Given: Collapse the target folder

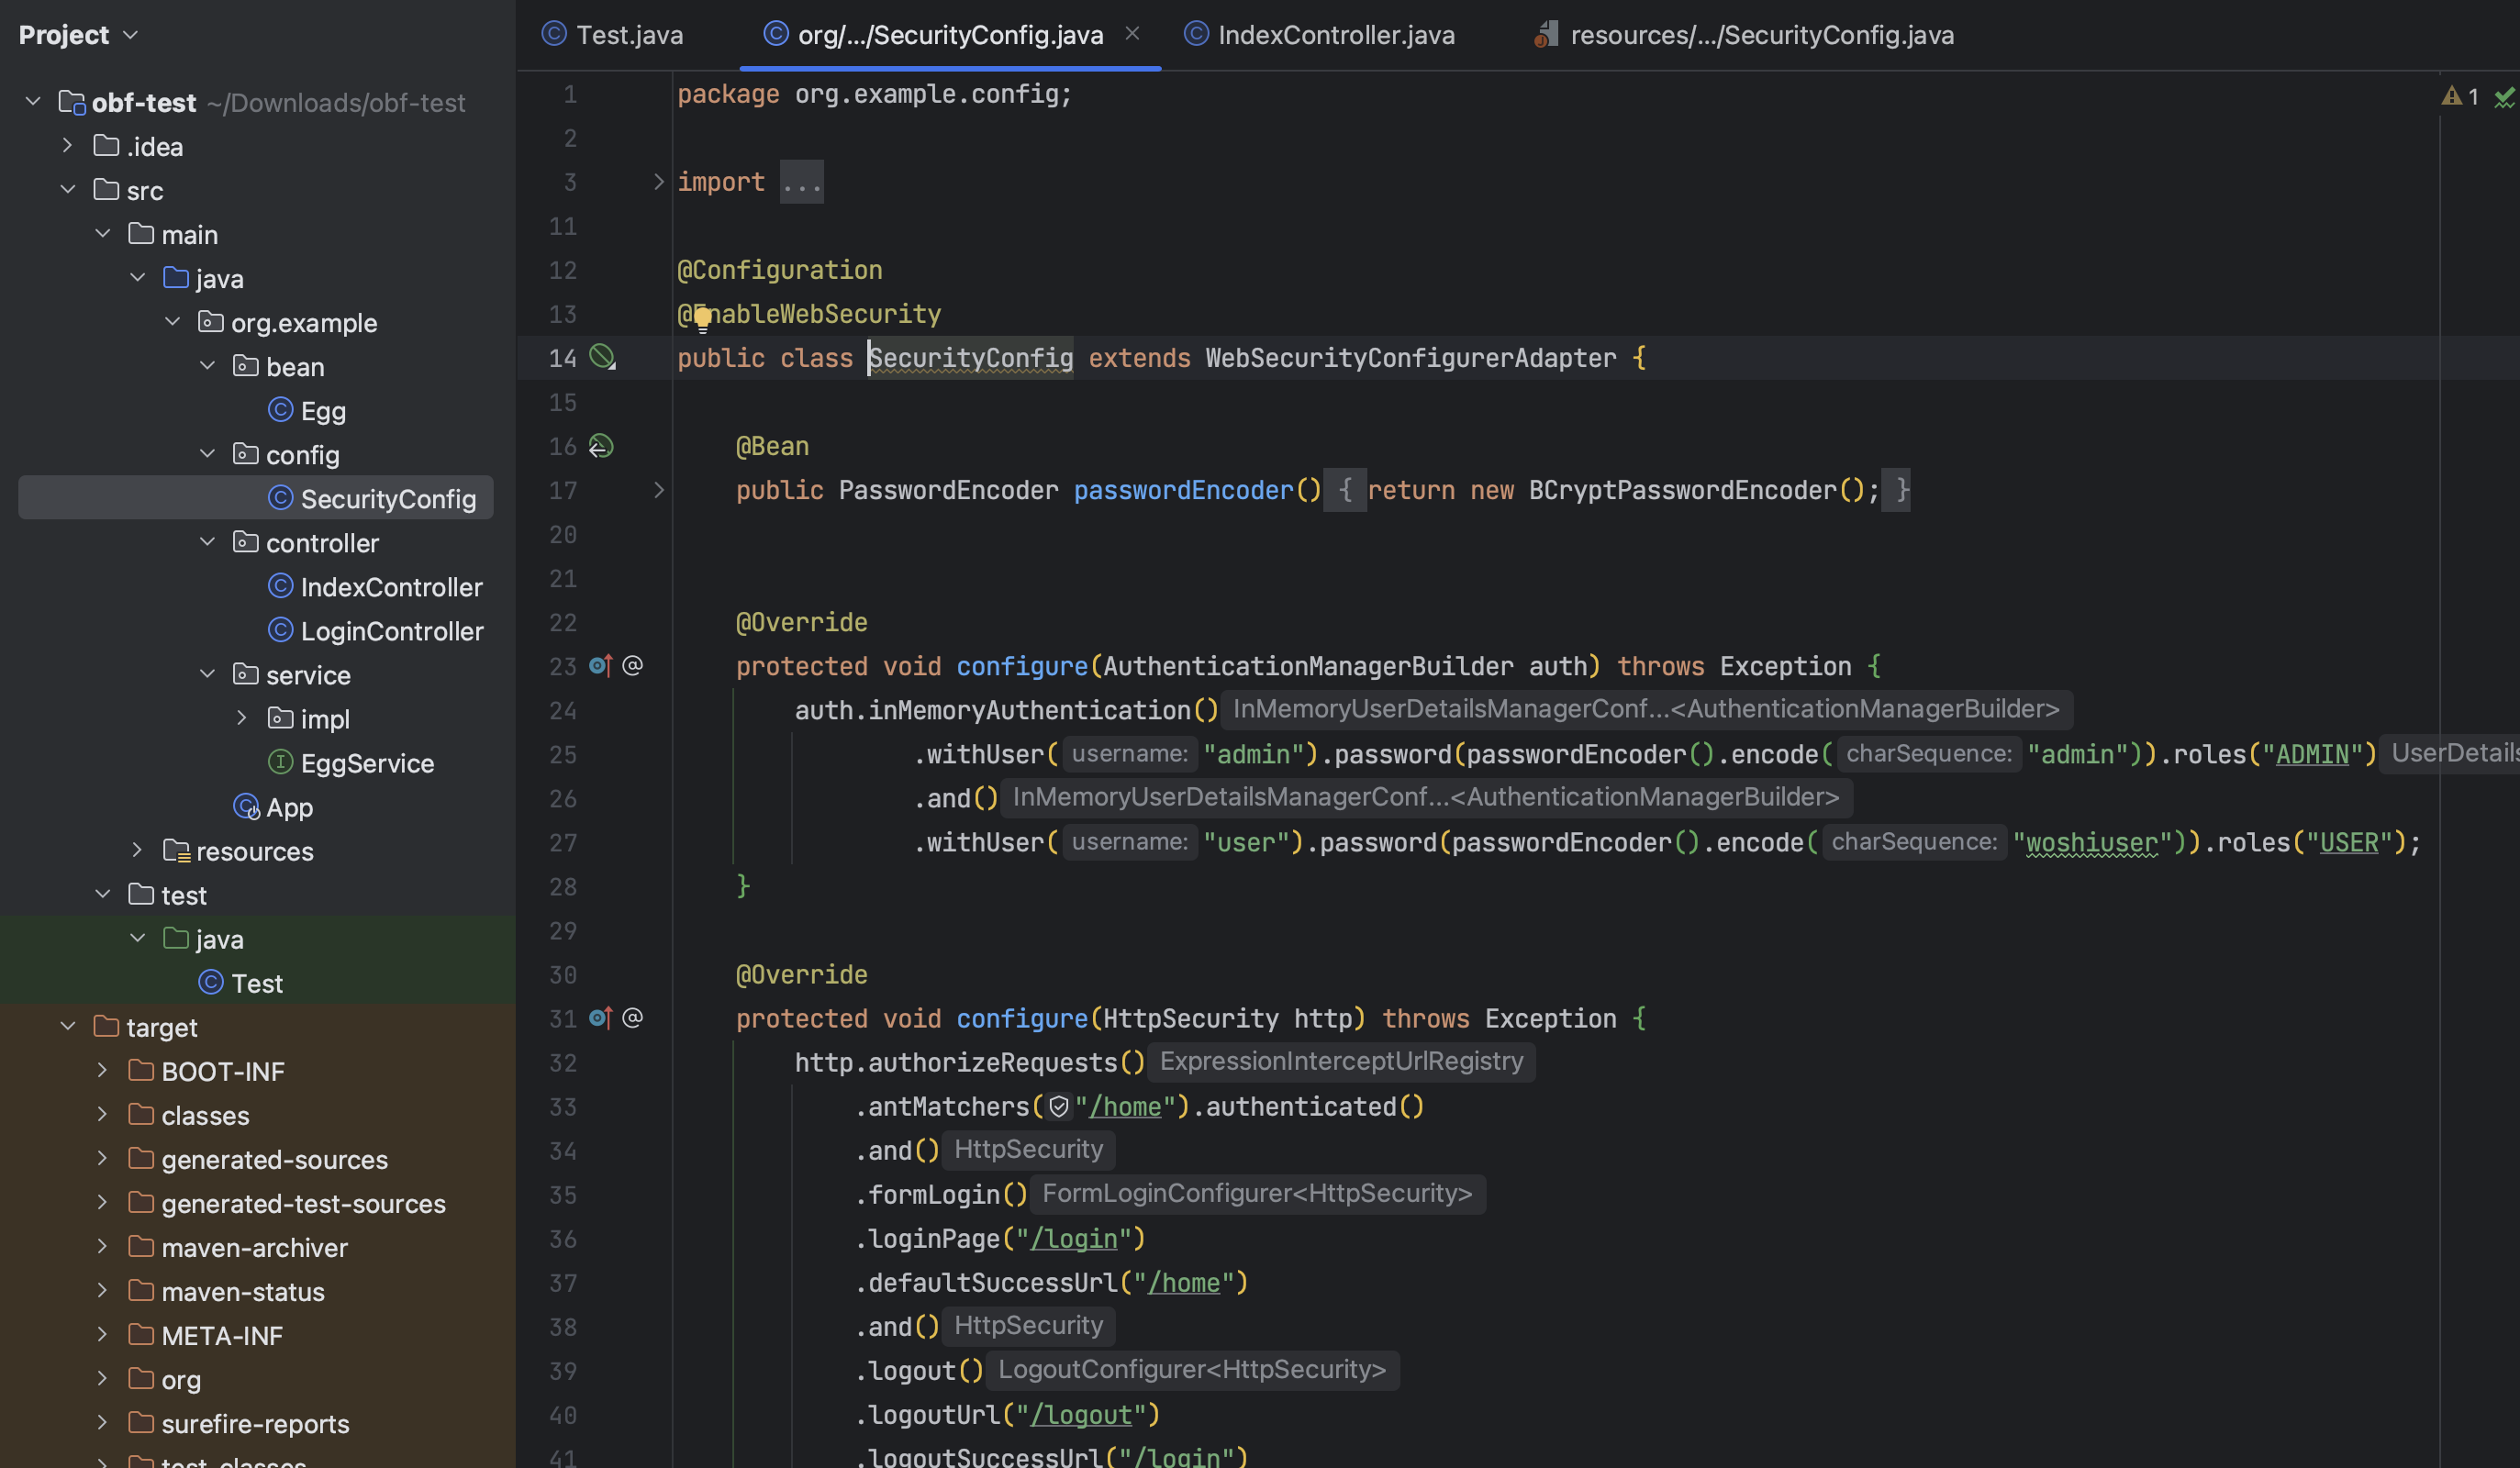Looking at the screenshot, I should (68, 1027).
